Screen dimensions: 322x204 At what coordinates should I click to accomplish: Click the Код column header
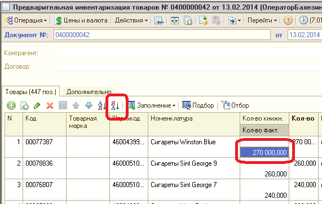tap(45, 124)
